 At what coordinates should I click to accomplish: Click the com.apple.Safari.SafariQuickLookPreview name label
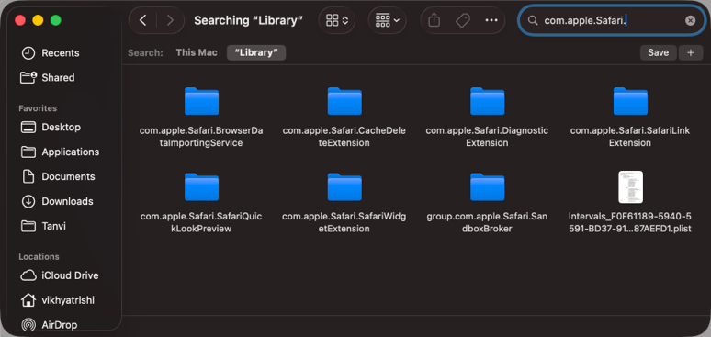pyautogui.click(x=201, y=223)
